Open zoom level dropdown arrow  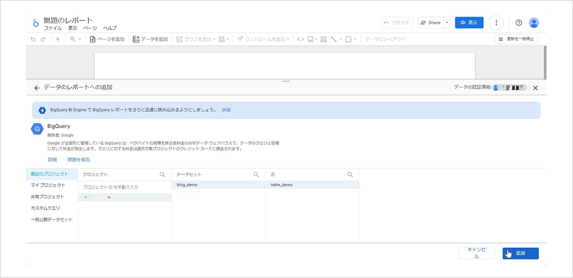coord(80,39)
